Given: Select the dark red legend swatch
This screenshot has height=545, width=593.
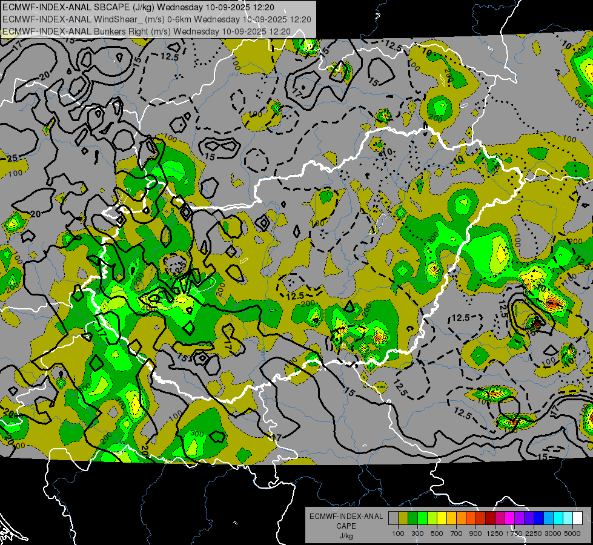Looking at the screenshot, I should pos(491,518).
